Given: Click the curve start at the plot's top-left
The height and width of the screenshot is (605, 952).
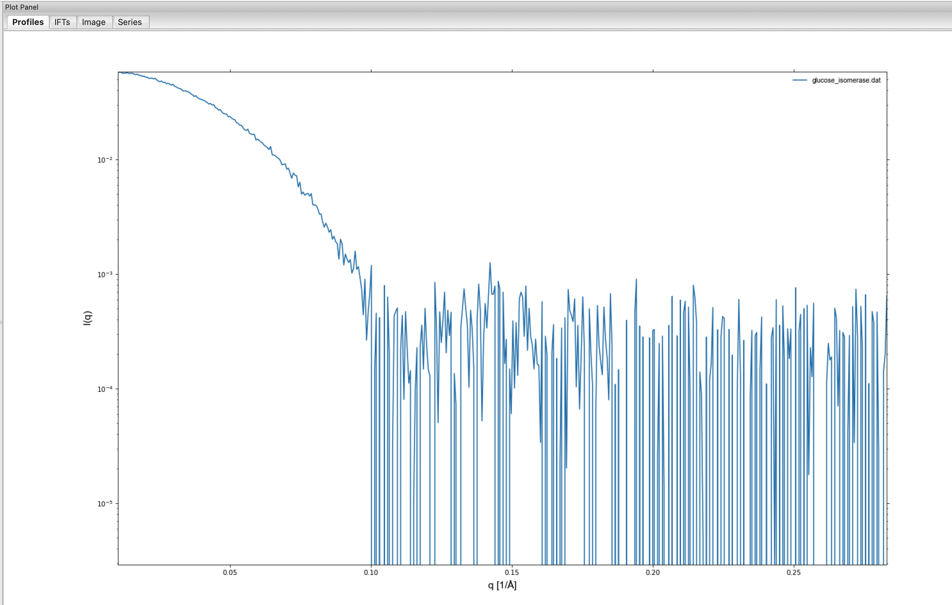Looking at the screenshot, I should [120, 73].
